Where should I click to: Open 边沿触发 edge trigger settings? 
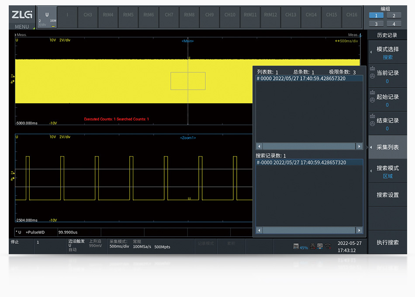pos(86,246)
